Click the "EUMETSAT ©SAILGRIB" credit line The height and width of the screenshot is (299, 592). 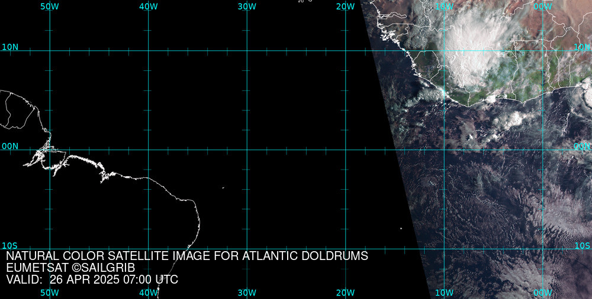pos(70,268)
